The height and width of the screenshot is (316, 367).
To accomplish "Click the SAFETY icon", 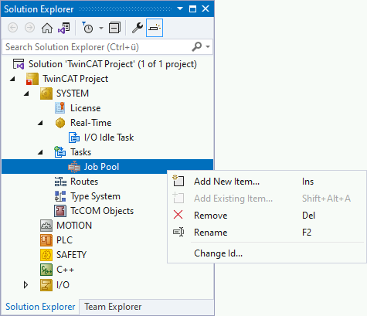I will (46, 255).
